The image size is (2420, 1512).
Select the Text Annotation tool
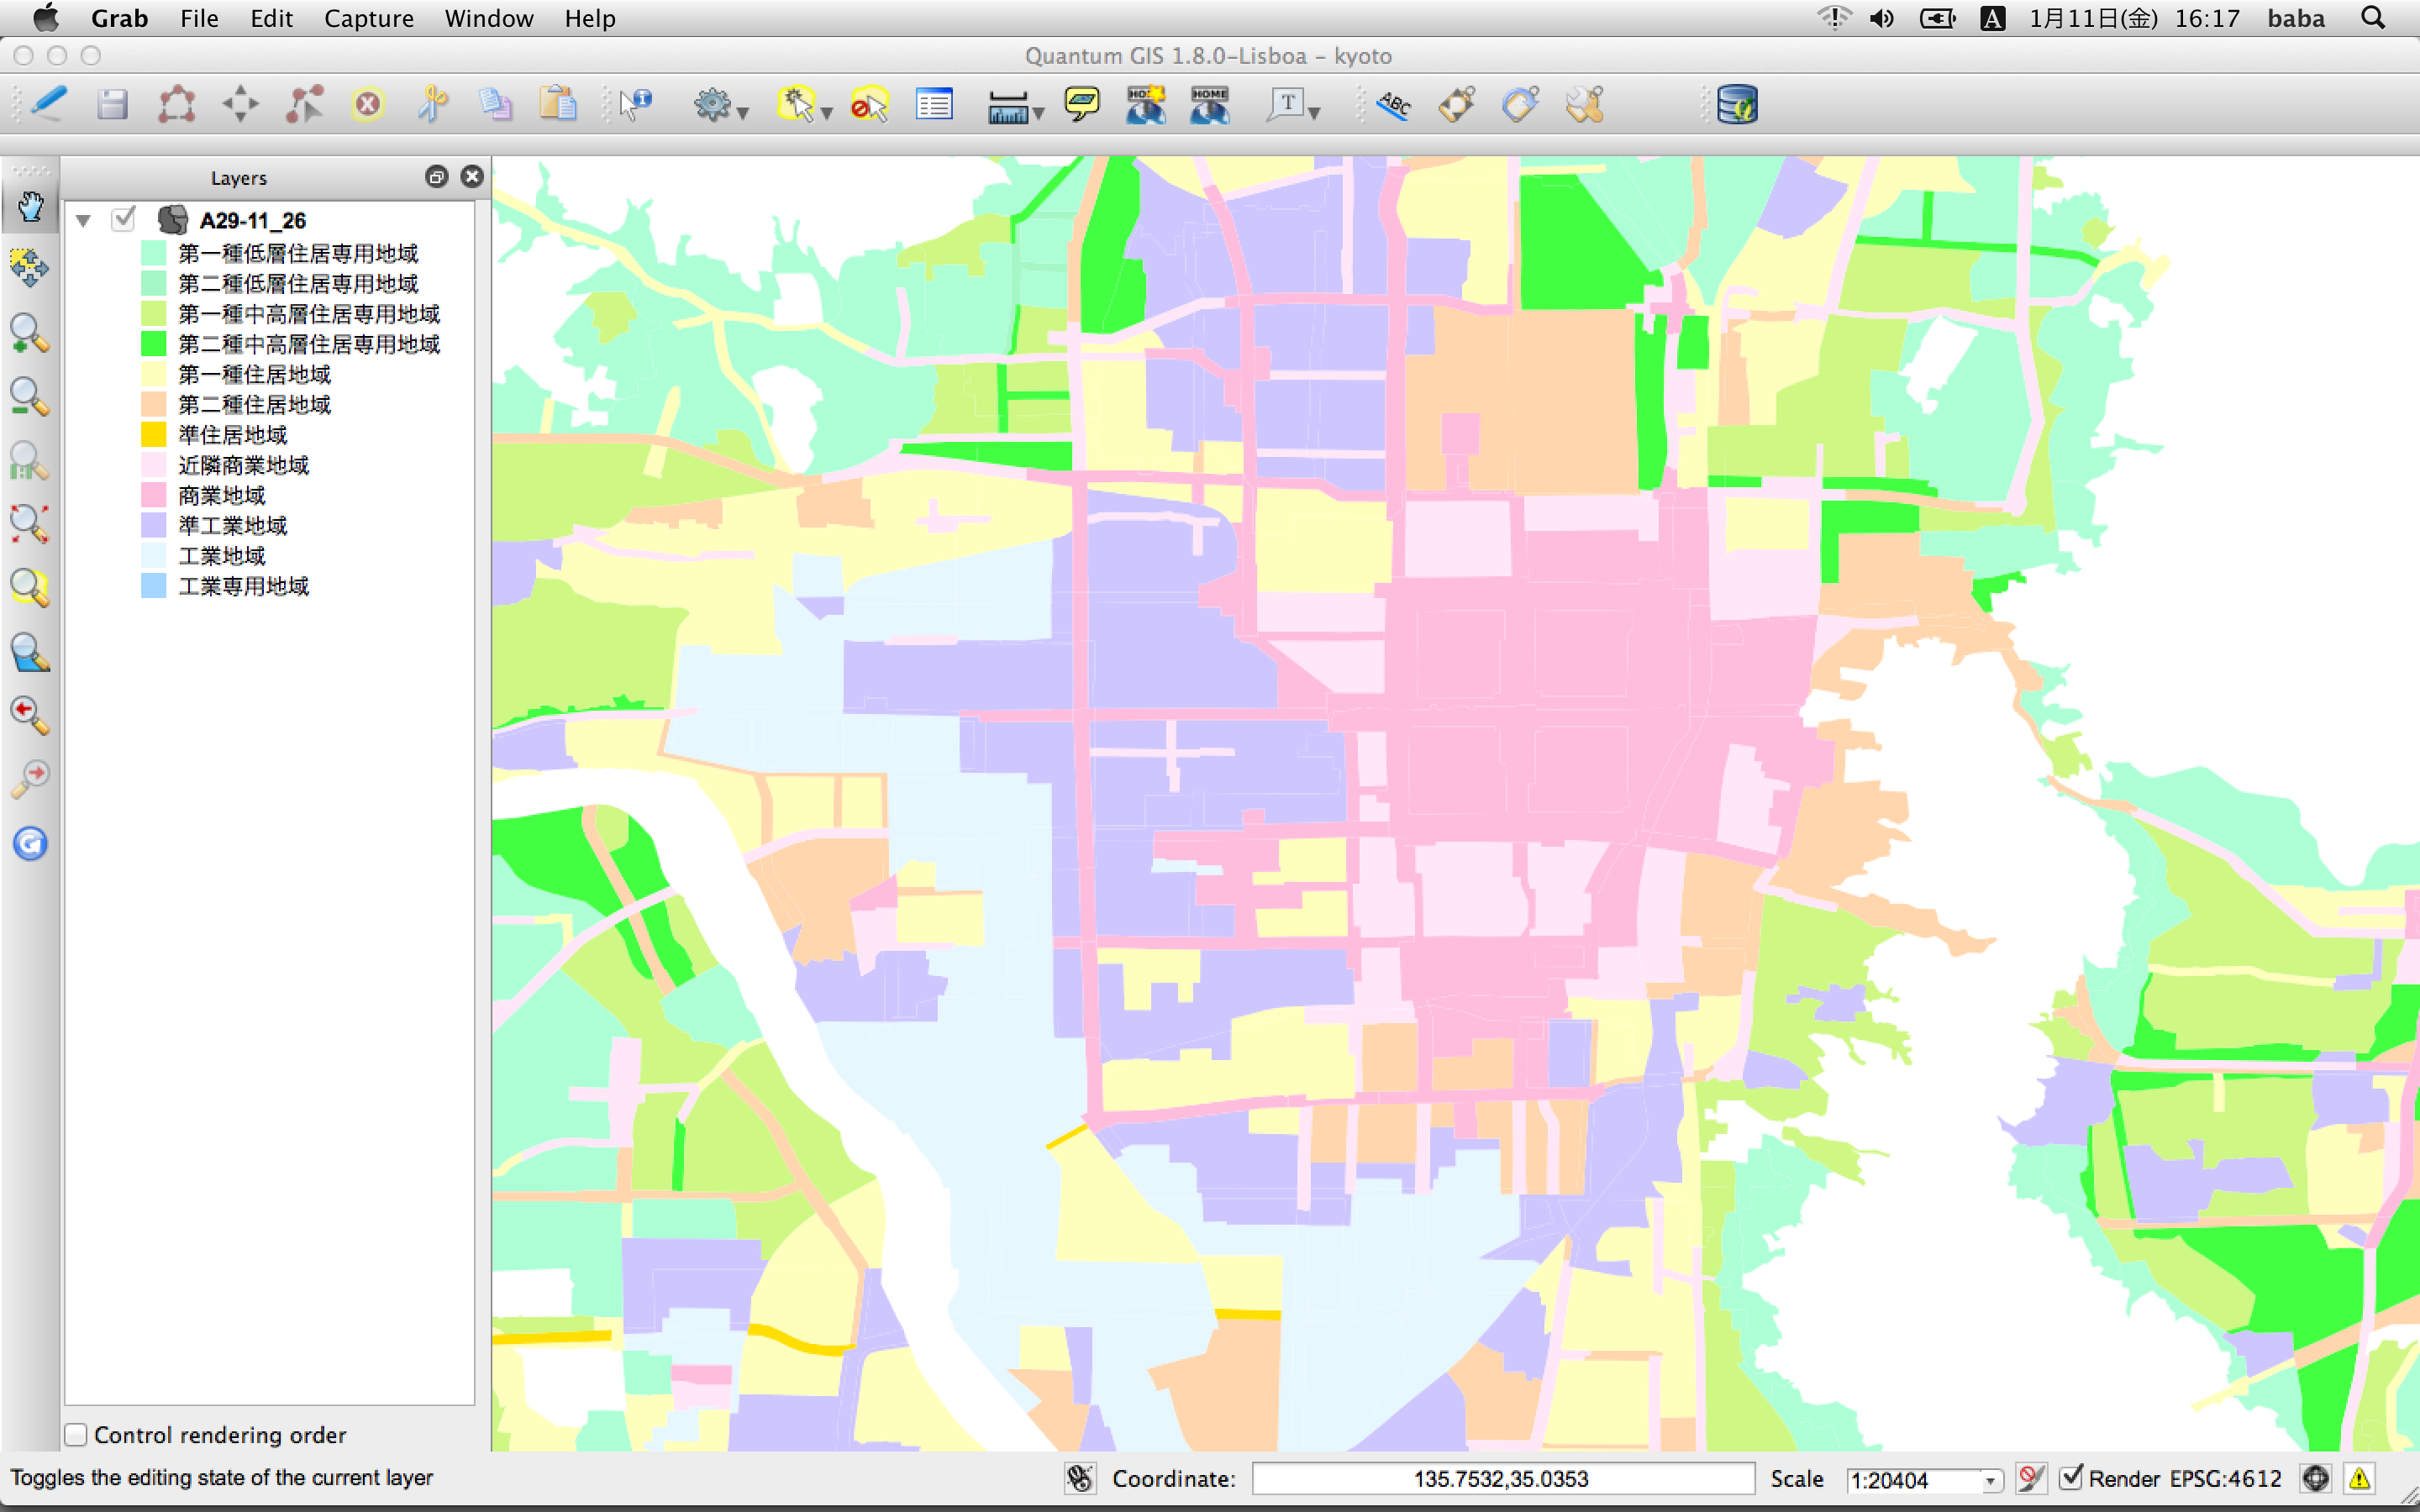click(x=1286, y=104)
